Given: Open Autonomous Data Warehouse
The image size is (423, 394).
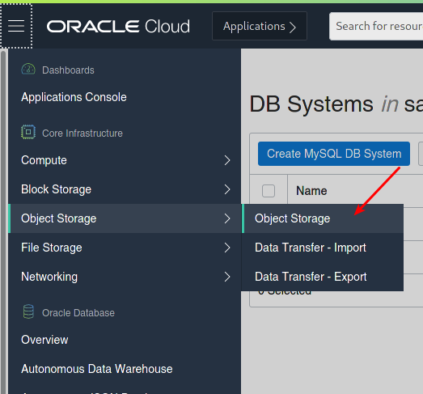Looking at the screenshot, I should tap(97, 369).
